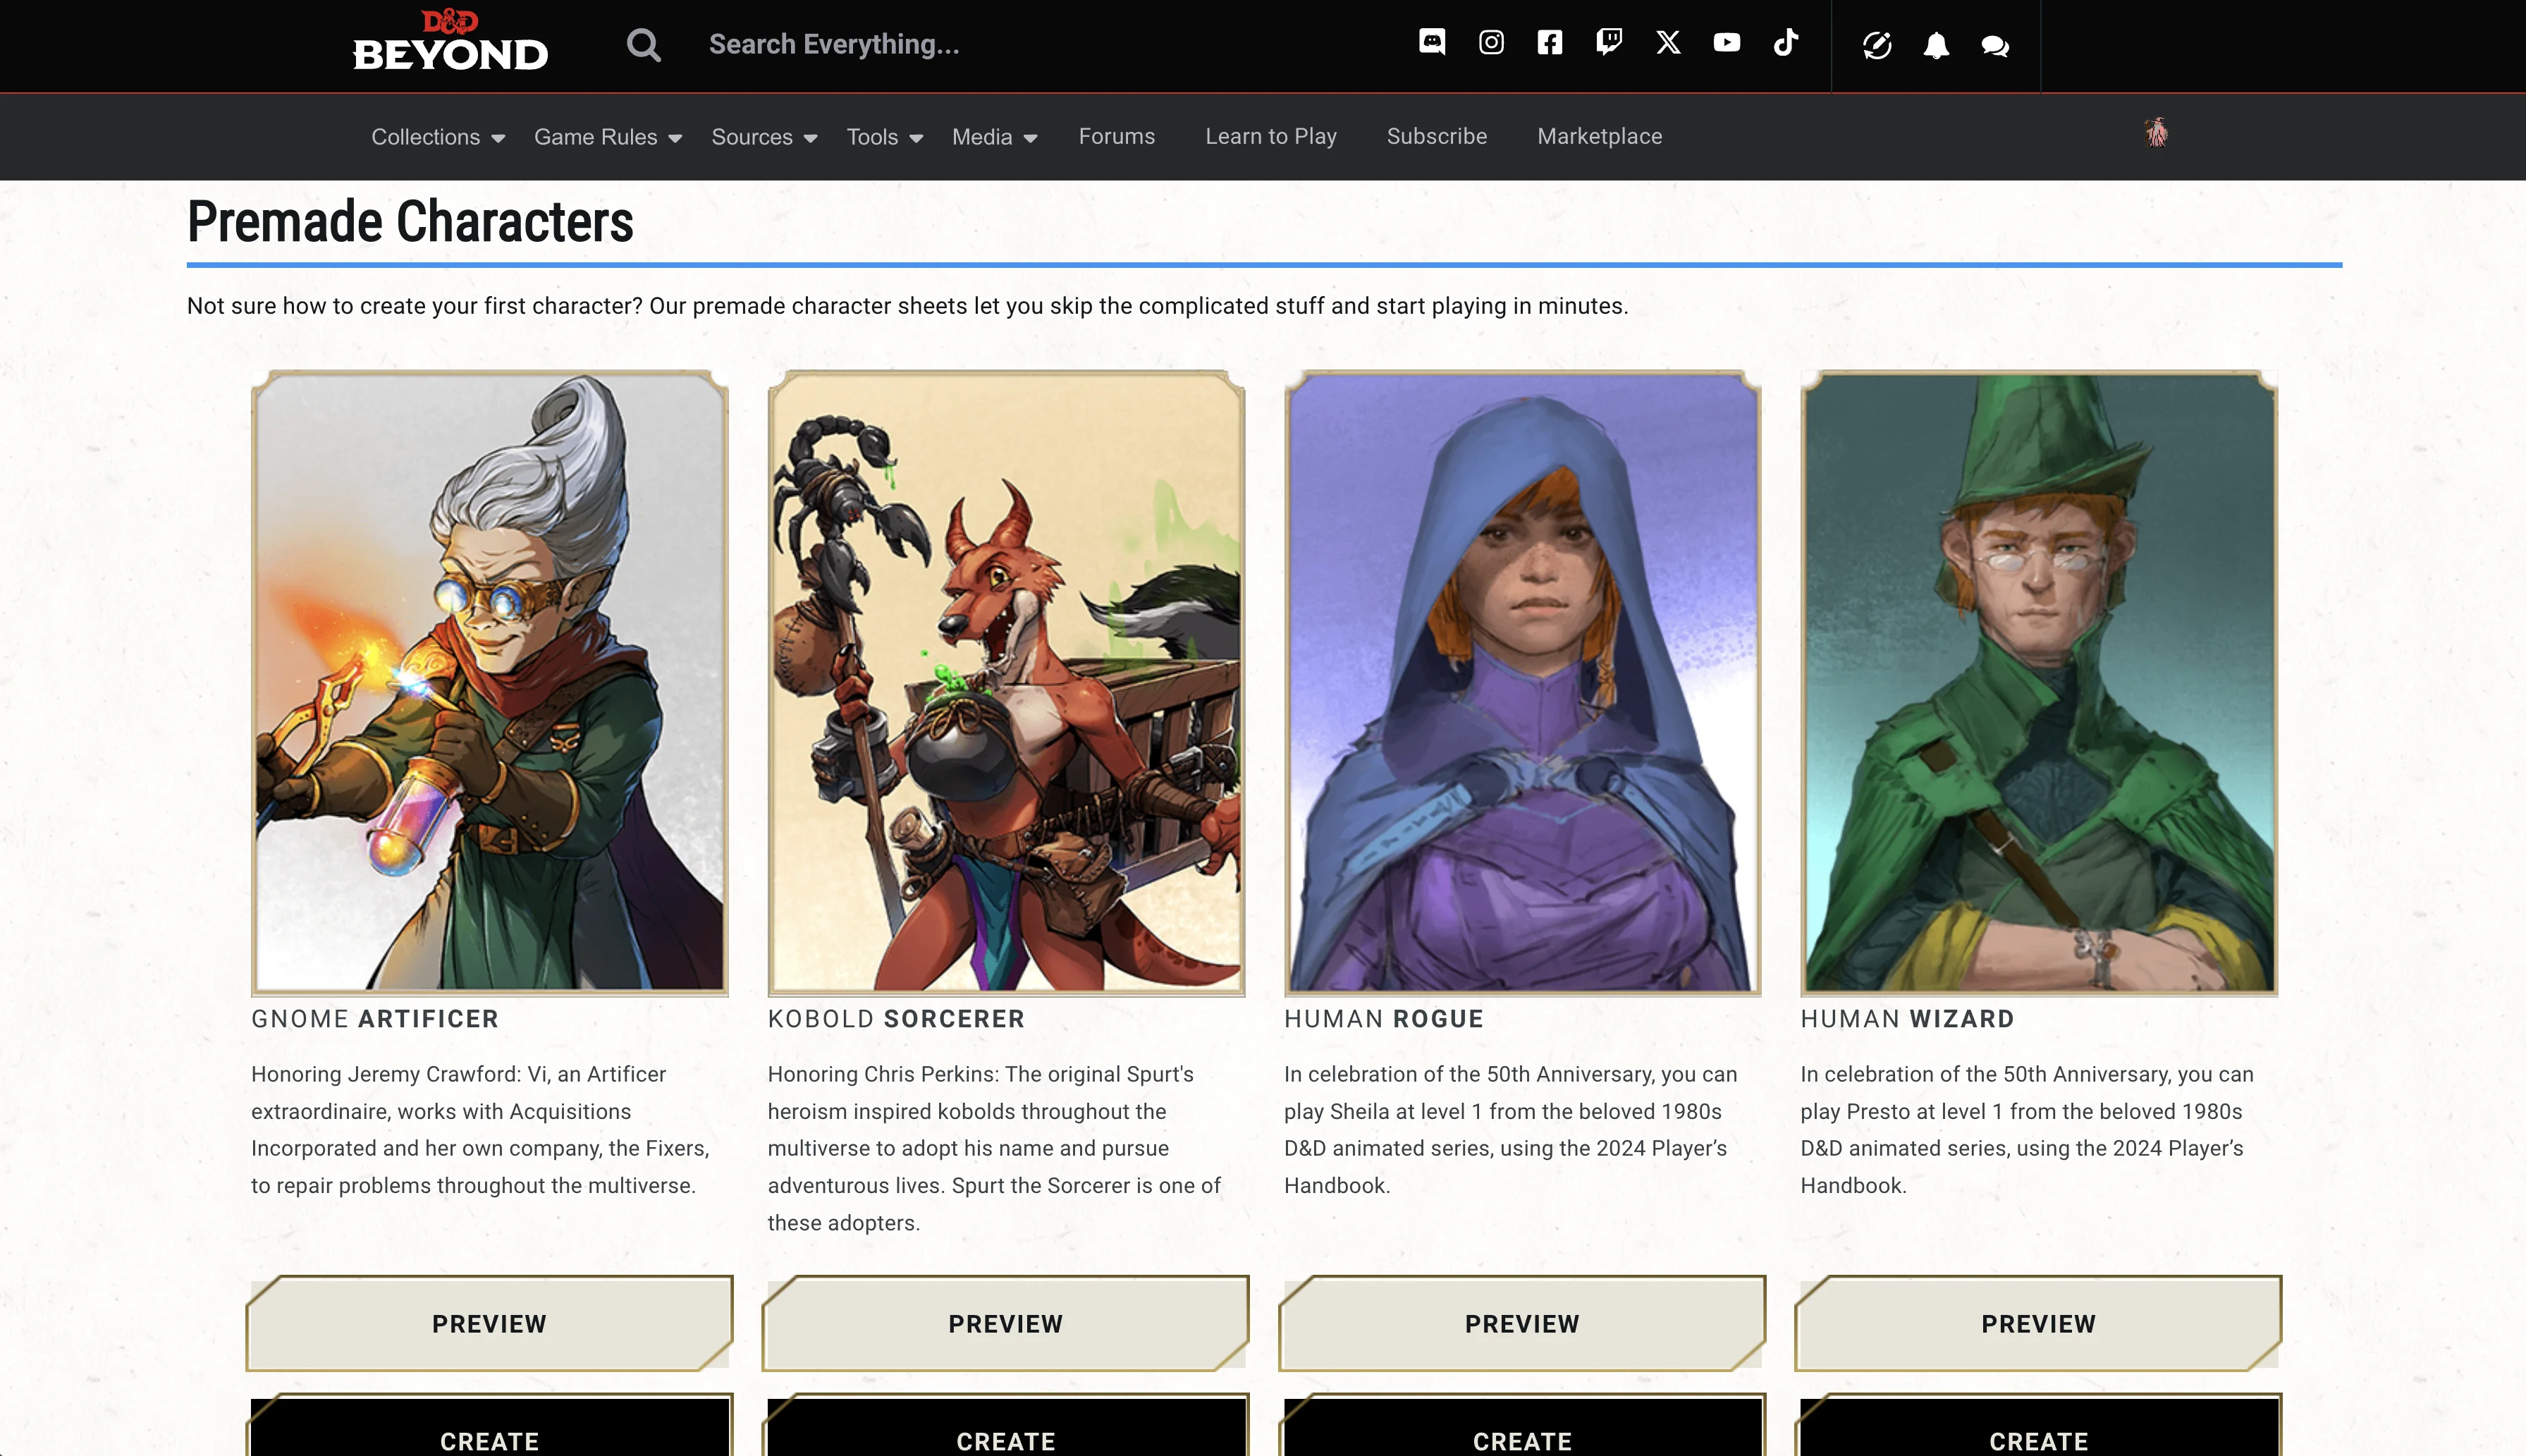The width and height of the screenshot is (2526, 1456).
Task: Expand the Media dropdown menu
Action: click(x=995, y=137)
